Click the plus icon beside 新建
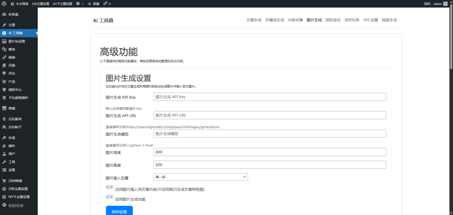 pyautogui.click(x=89, y=4)
